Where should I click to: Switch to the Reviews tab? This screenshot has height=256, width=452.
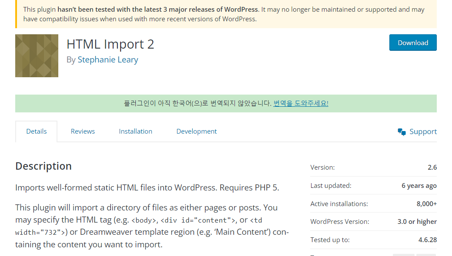[83, 131]
